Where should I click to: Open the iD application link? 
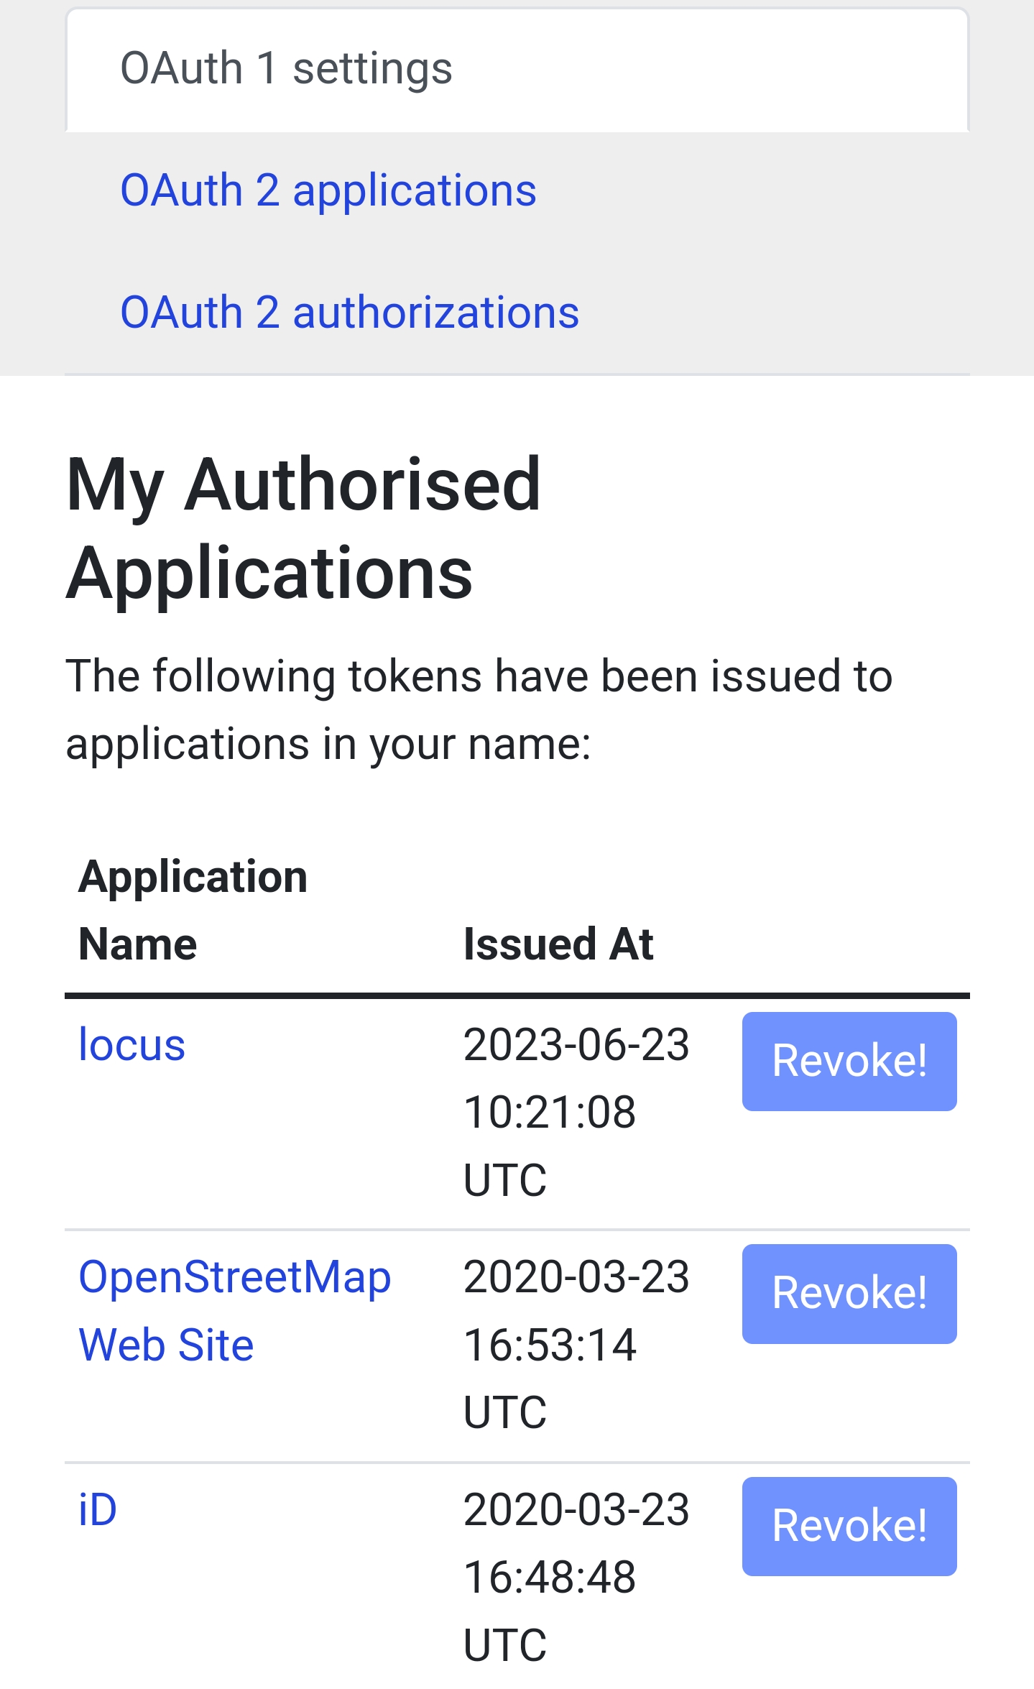pos(98,1509)
